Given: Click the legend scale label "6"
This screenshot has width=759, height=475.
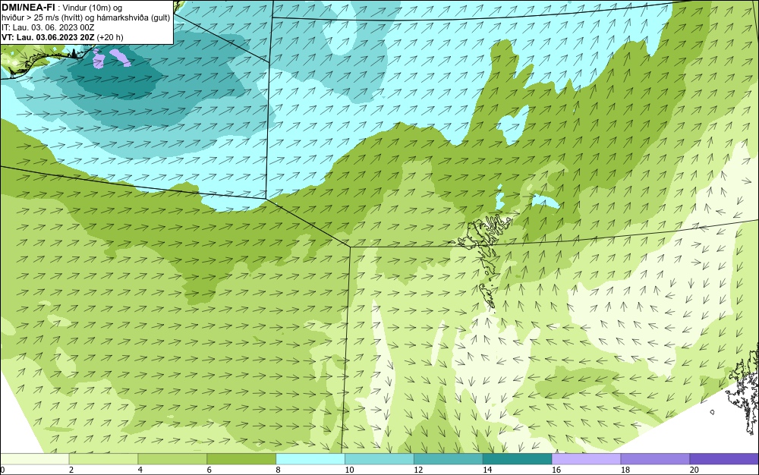Looking at the screenshot, I should click(209, 470).
